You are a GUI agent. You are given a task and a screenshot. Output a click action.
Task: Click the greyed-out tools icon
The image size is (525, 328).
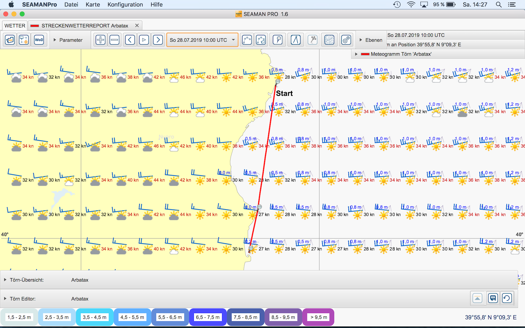click(x=313, y=40)
